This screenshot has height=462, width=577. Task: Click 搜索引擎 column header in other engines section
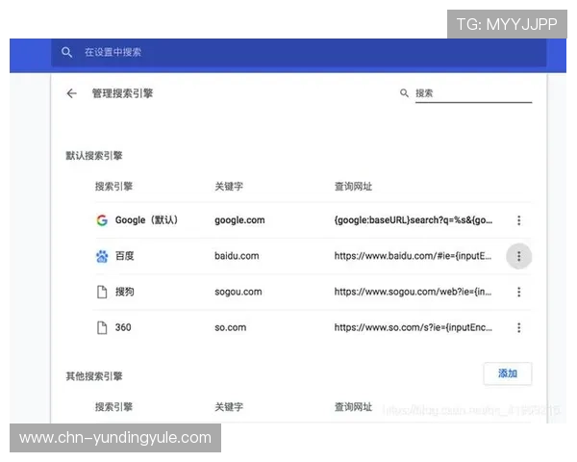(x=113, y=407)
